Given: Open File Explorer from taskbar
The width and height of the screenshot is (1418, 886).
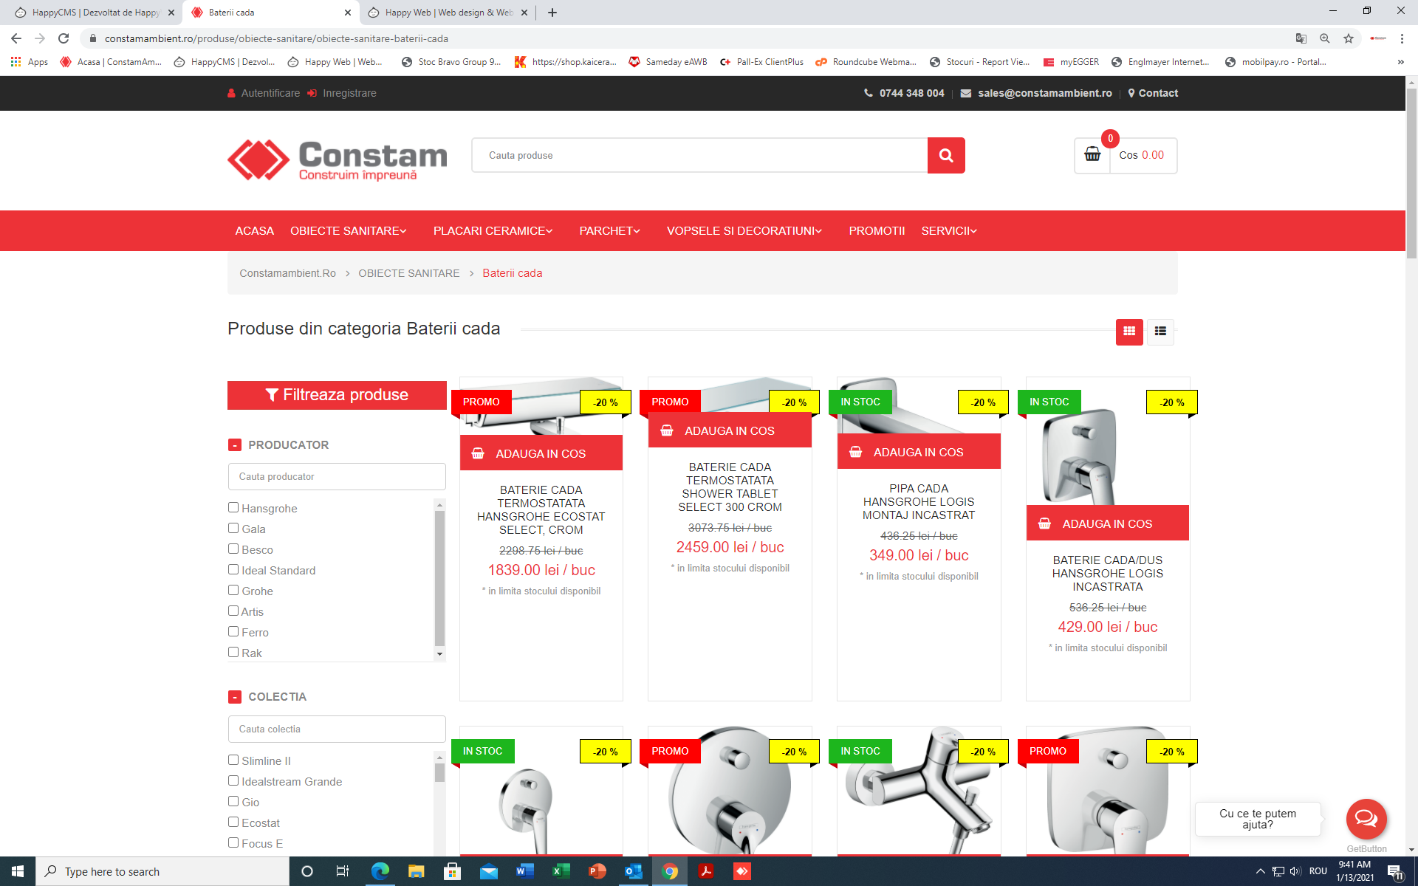Looking at the screenshot, I should tap(416, 871).
